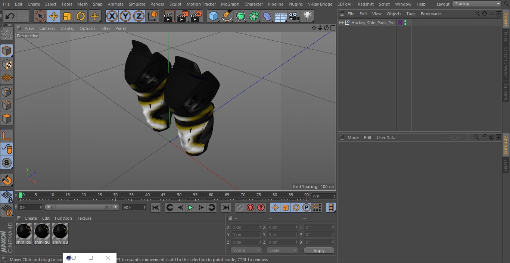The width and height of the screenshot is (510, 263).
Task: Enable Axis mode L-shaped icon
Action: tap(7, 136)
